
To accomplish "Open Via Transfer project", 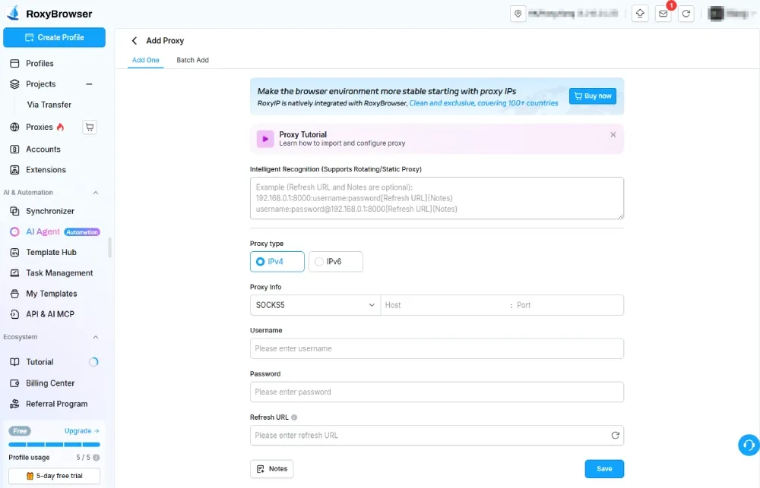I will (x=49, y=105).
